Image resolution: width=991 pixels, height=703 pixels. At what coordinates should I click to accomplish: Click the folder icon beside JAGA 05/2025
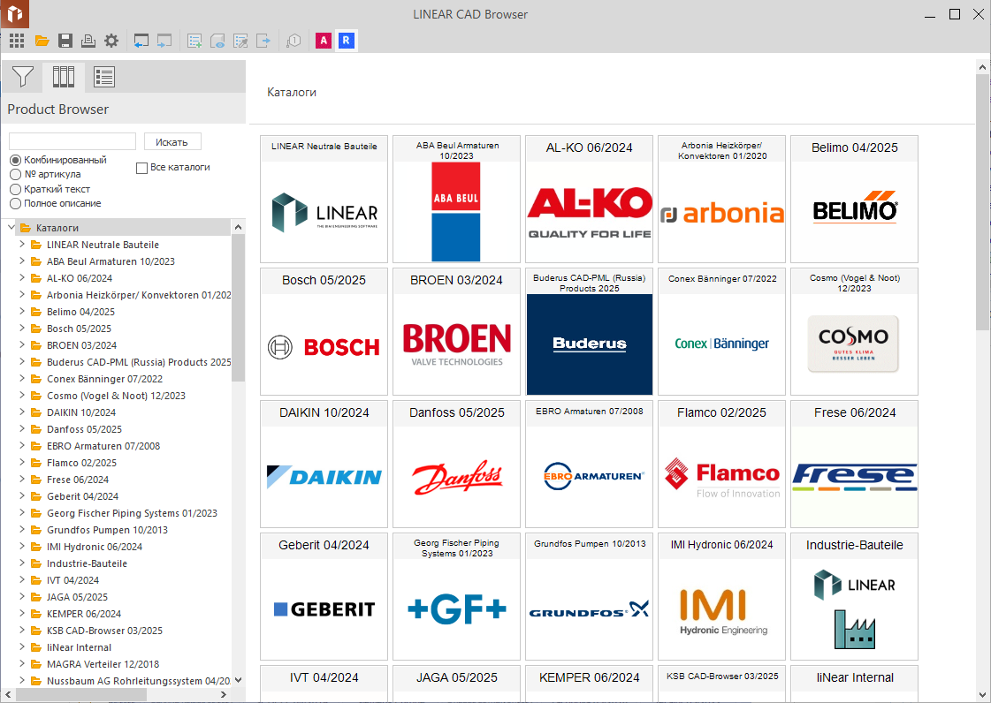pos(36,597)
